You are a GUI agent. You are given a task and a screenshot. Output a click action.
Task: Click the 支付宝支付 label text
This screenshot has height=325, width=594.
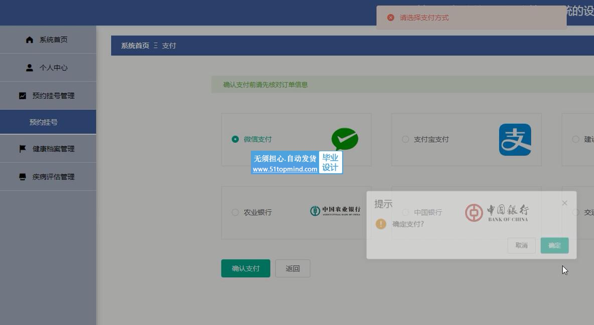click(x=431, y=139)
